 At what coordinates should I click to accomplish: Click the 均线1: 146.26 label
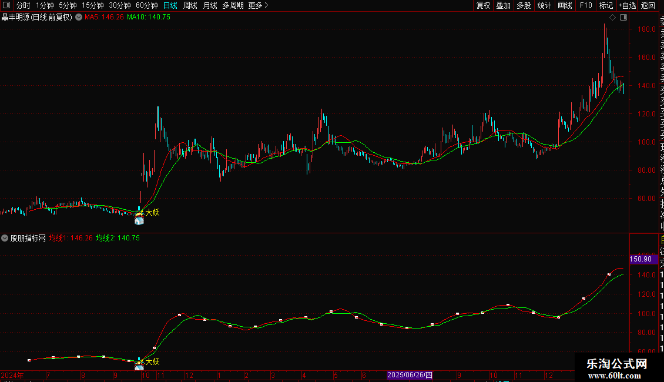71,238
